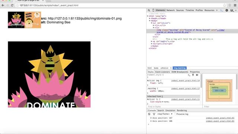Go forward in browser history
This screenshot has height=134, width=238.
7,5
